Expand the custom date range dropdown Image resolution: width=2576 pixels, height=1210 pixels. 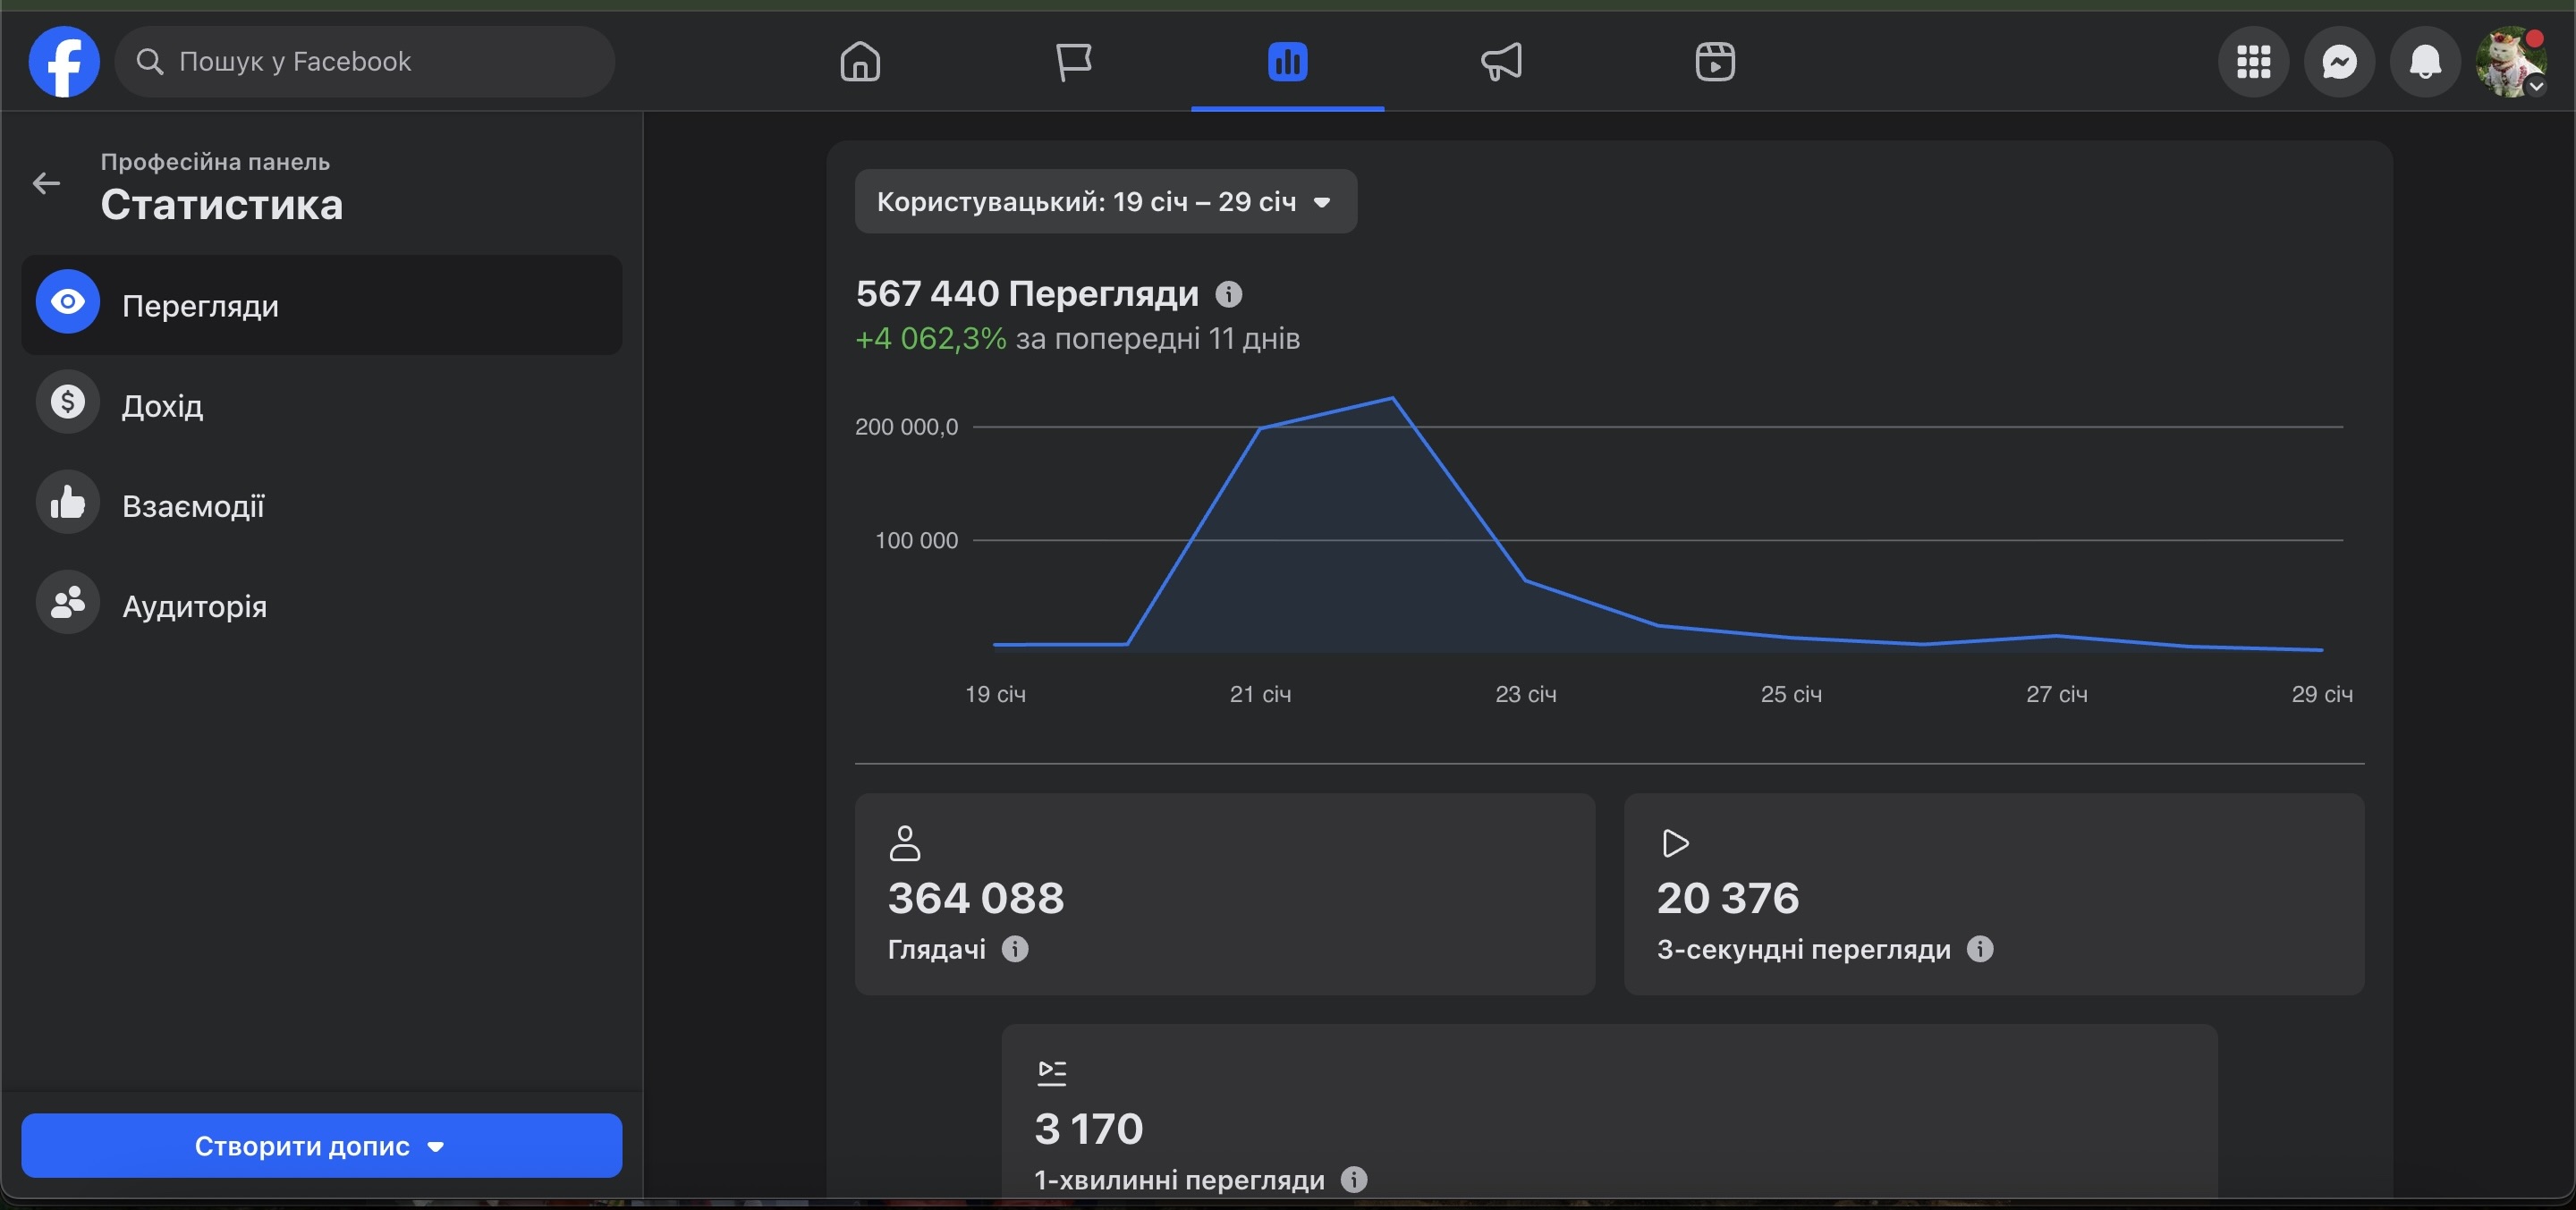click(x=1105, y=202)
